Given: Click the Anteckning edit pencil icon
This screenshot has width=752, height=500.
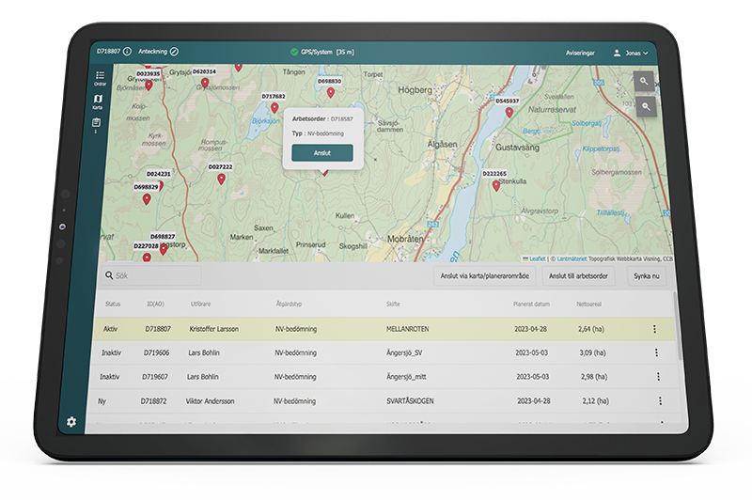Looking at the screenshot, I should pyautogui.click(x=174, y=52).
